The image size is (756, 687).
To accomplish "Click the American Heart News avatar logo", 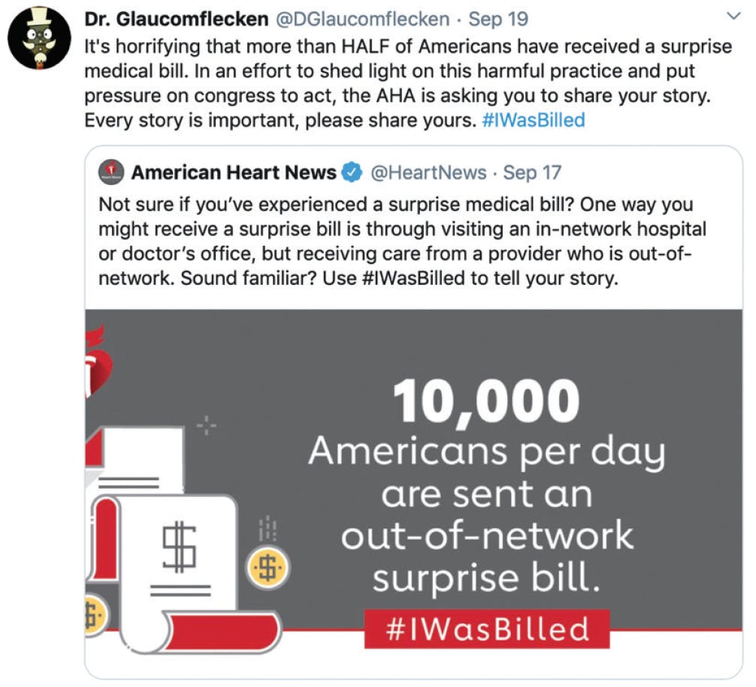I will tap(112, 173).
